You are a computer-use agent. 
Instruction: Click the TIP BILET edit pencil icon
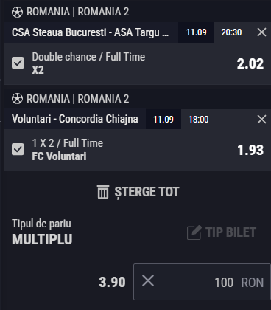[194, 232]
